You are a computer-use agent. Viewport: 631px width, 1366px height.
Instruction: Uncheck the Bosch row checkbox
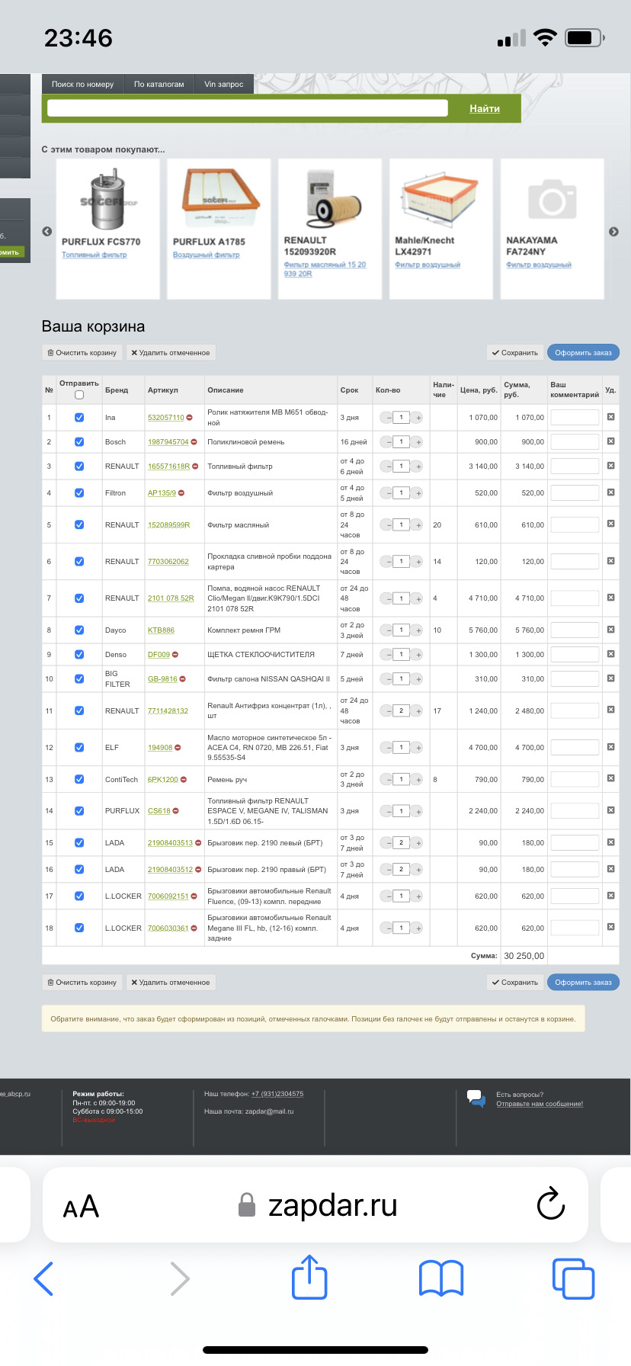79,442
